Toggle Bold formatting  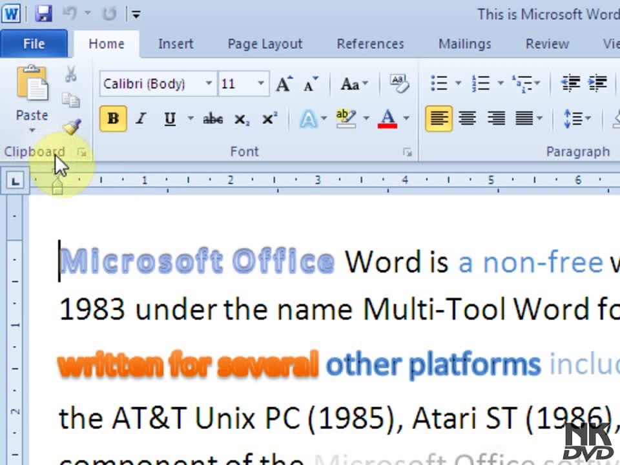point(113,118)
